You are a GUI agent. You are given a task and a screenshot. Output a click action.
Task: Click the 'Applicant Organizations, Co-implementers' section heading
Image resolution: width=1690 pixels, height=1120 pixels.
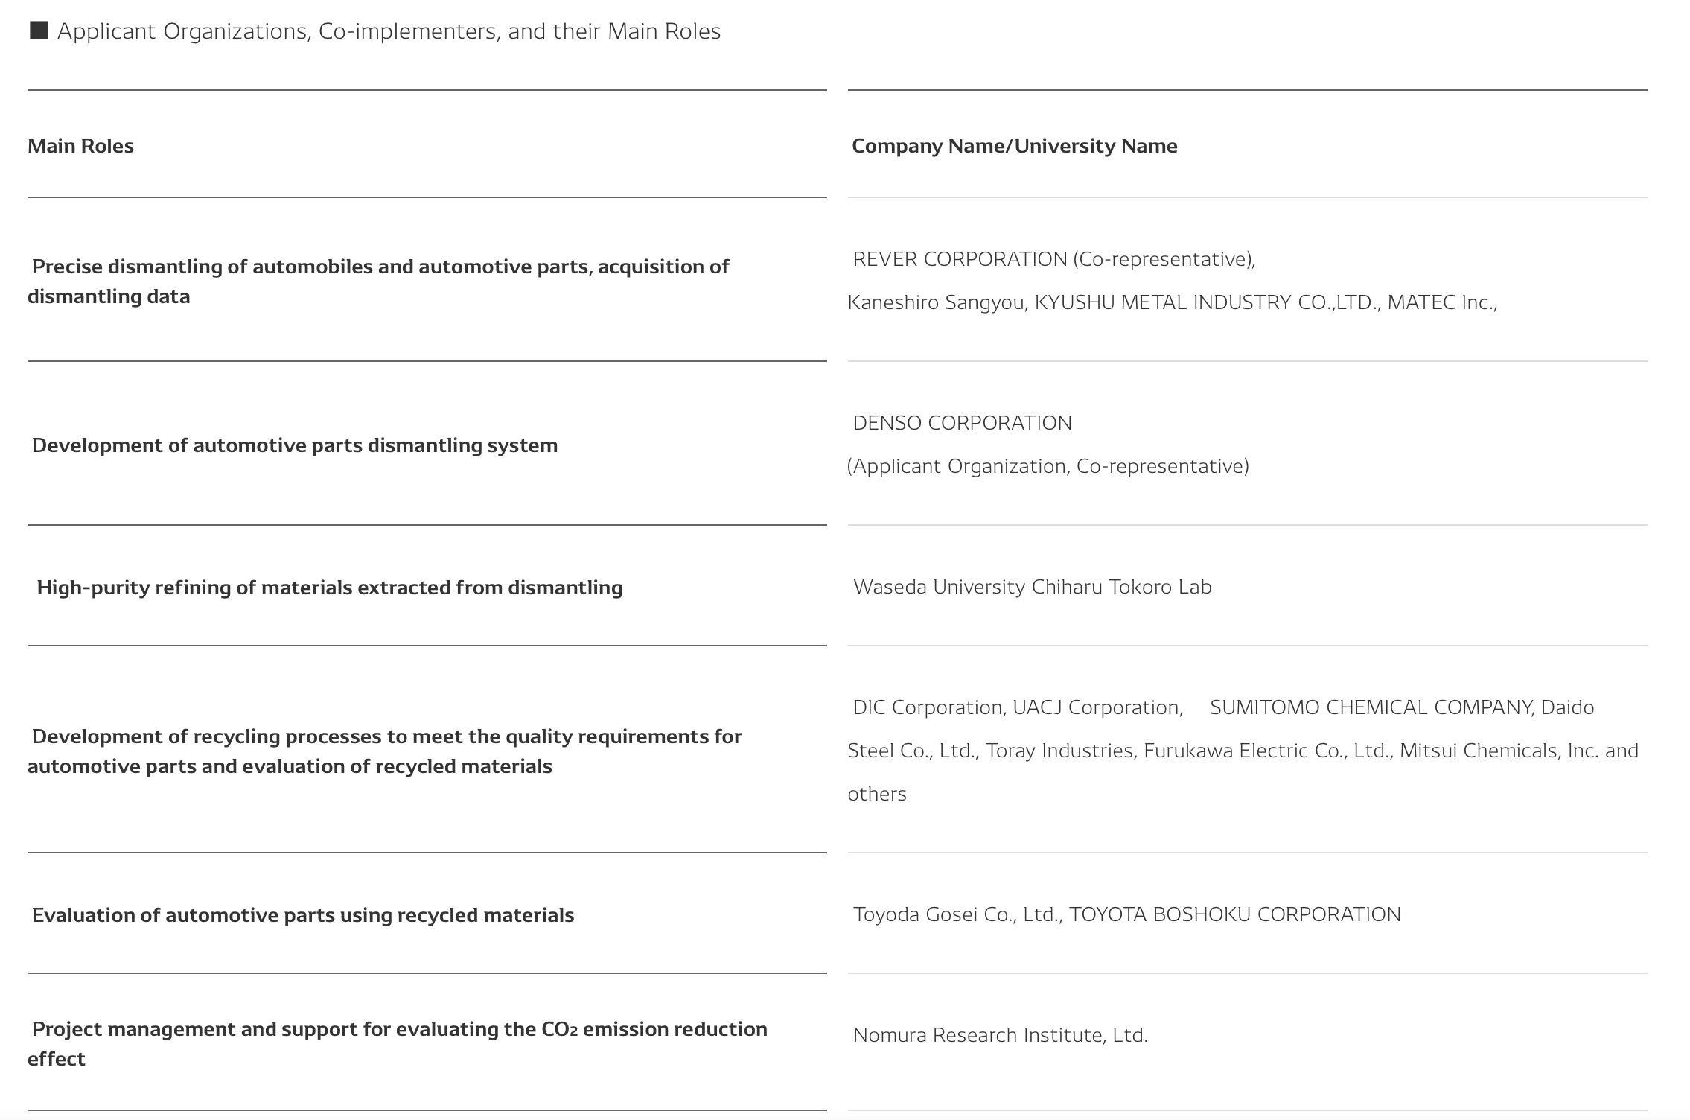(389, 31)
